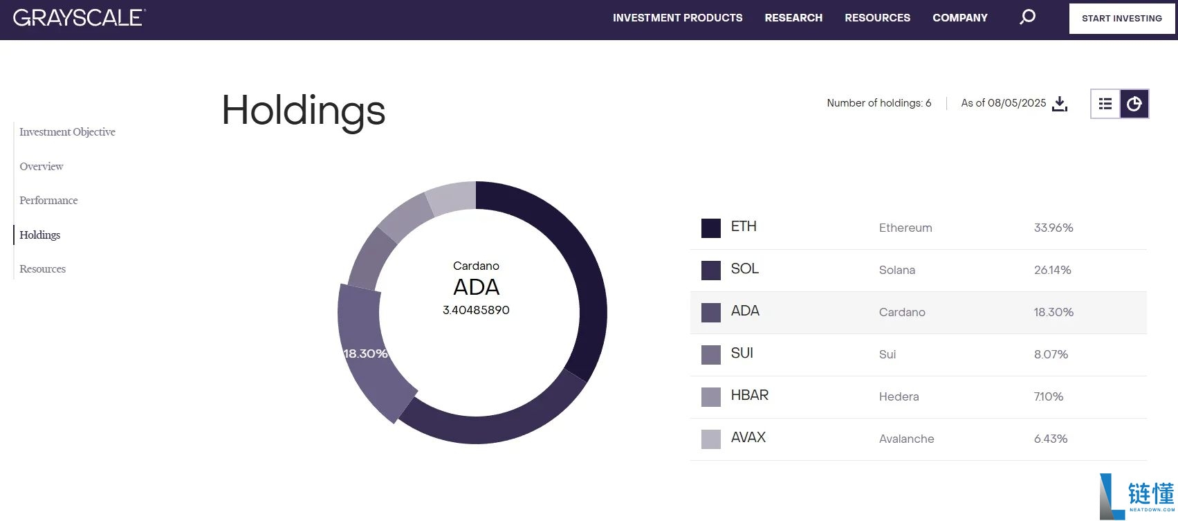This screenshot has width=1178, height=521.
Task: Click the Start Investing button
Action: [1122, 19]
